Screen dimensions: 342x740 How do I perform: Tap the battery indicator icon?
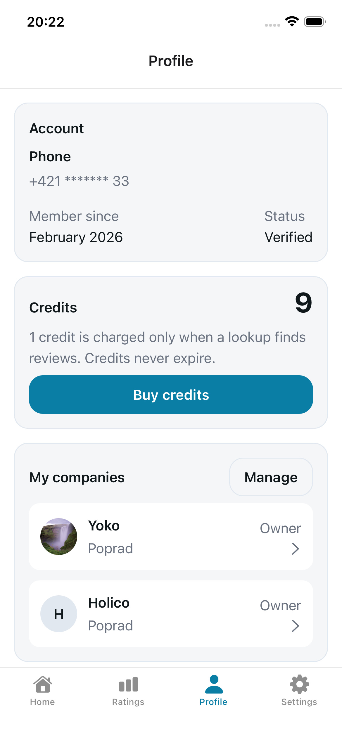click(315, 22)
